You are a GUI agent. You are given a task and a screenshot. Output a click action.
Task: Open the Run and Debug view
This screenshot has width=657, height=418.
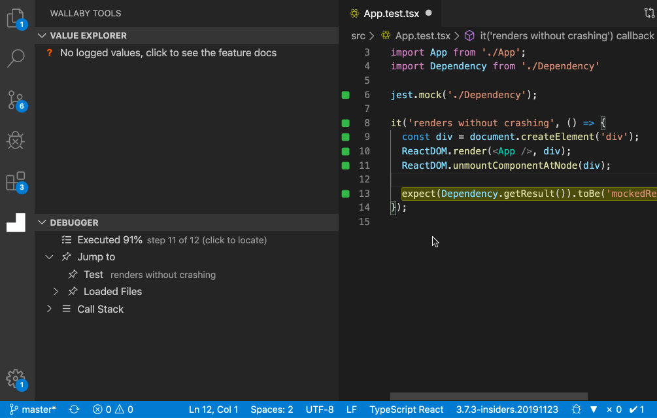click(x=16, y=140)
